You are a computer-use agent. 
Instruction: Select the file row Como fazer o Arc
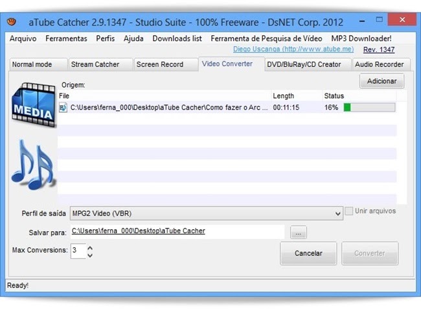(227, 107)
